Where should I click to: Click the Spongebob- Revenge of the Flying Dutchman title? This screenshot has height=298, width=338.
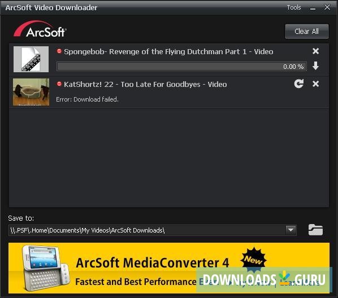click(168, 52)
